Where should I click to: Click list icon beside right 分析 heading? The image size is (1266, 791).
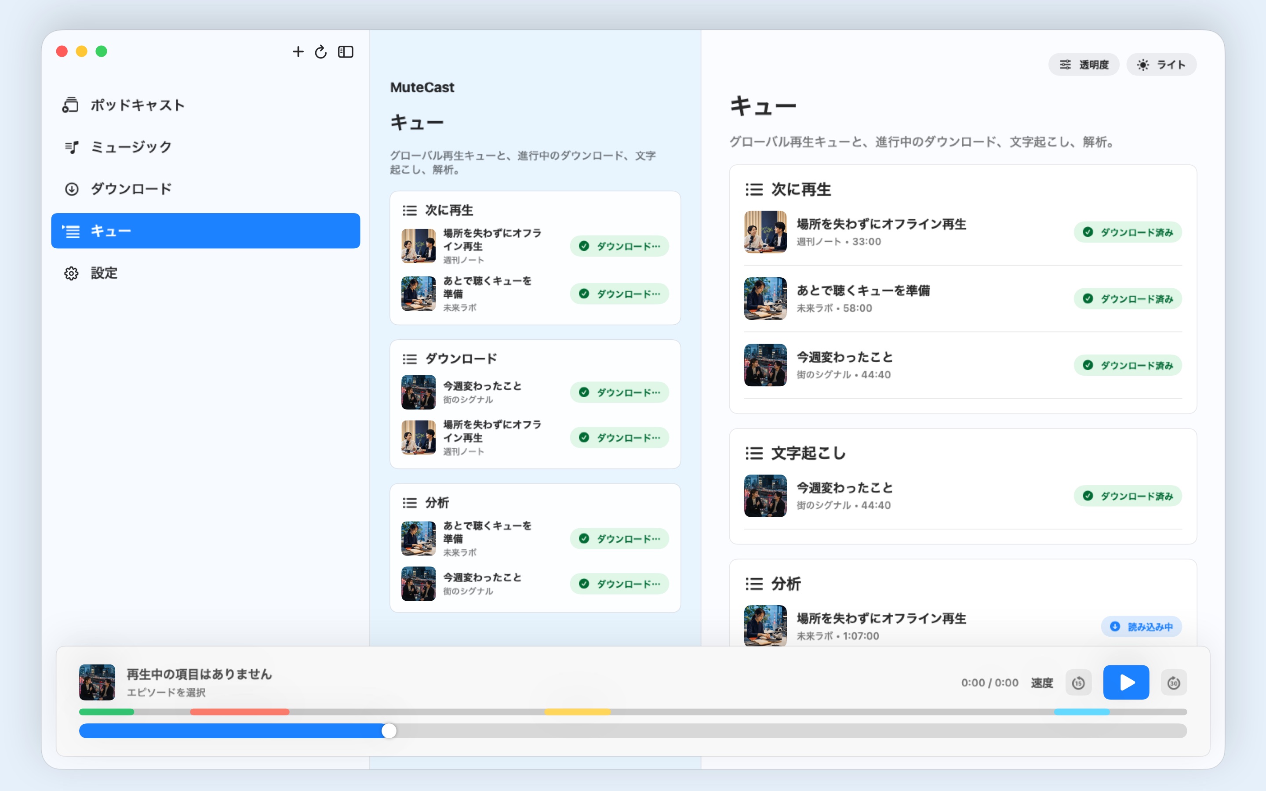(x=753, y=584)
